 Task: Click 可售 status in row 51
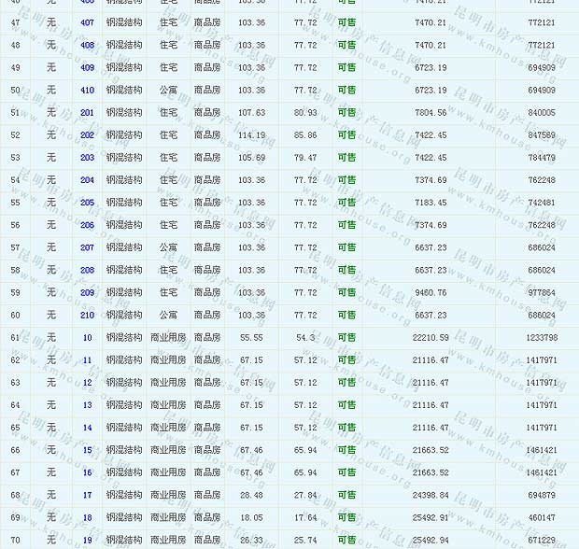tap(346, 113)
